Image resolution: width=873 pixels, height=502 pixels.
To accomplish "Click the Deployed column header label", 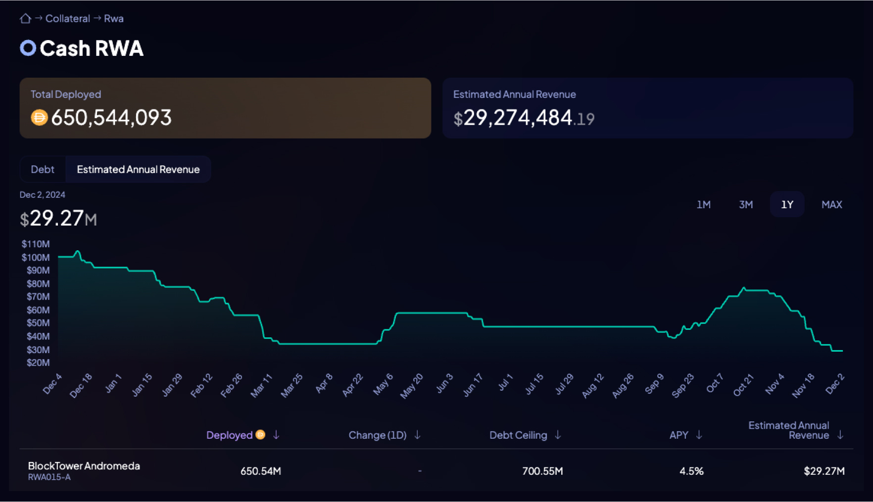I will click(229, 435).
